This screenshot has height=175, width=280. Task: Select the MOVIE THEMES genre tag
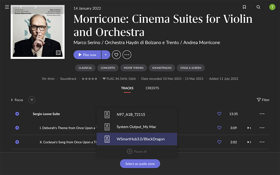point(134,68)
